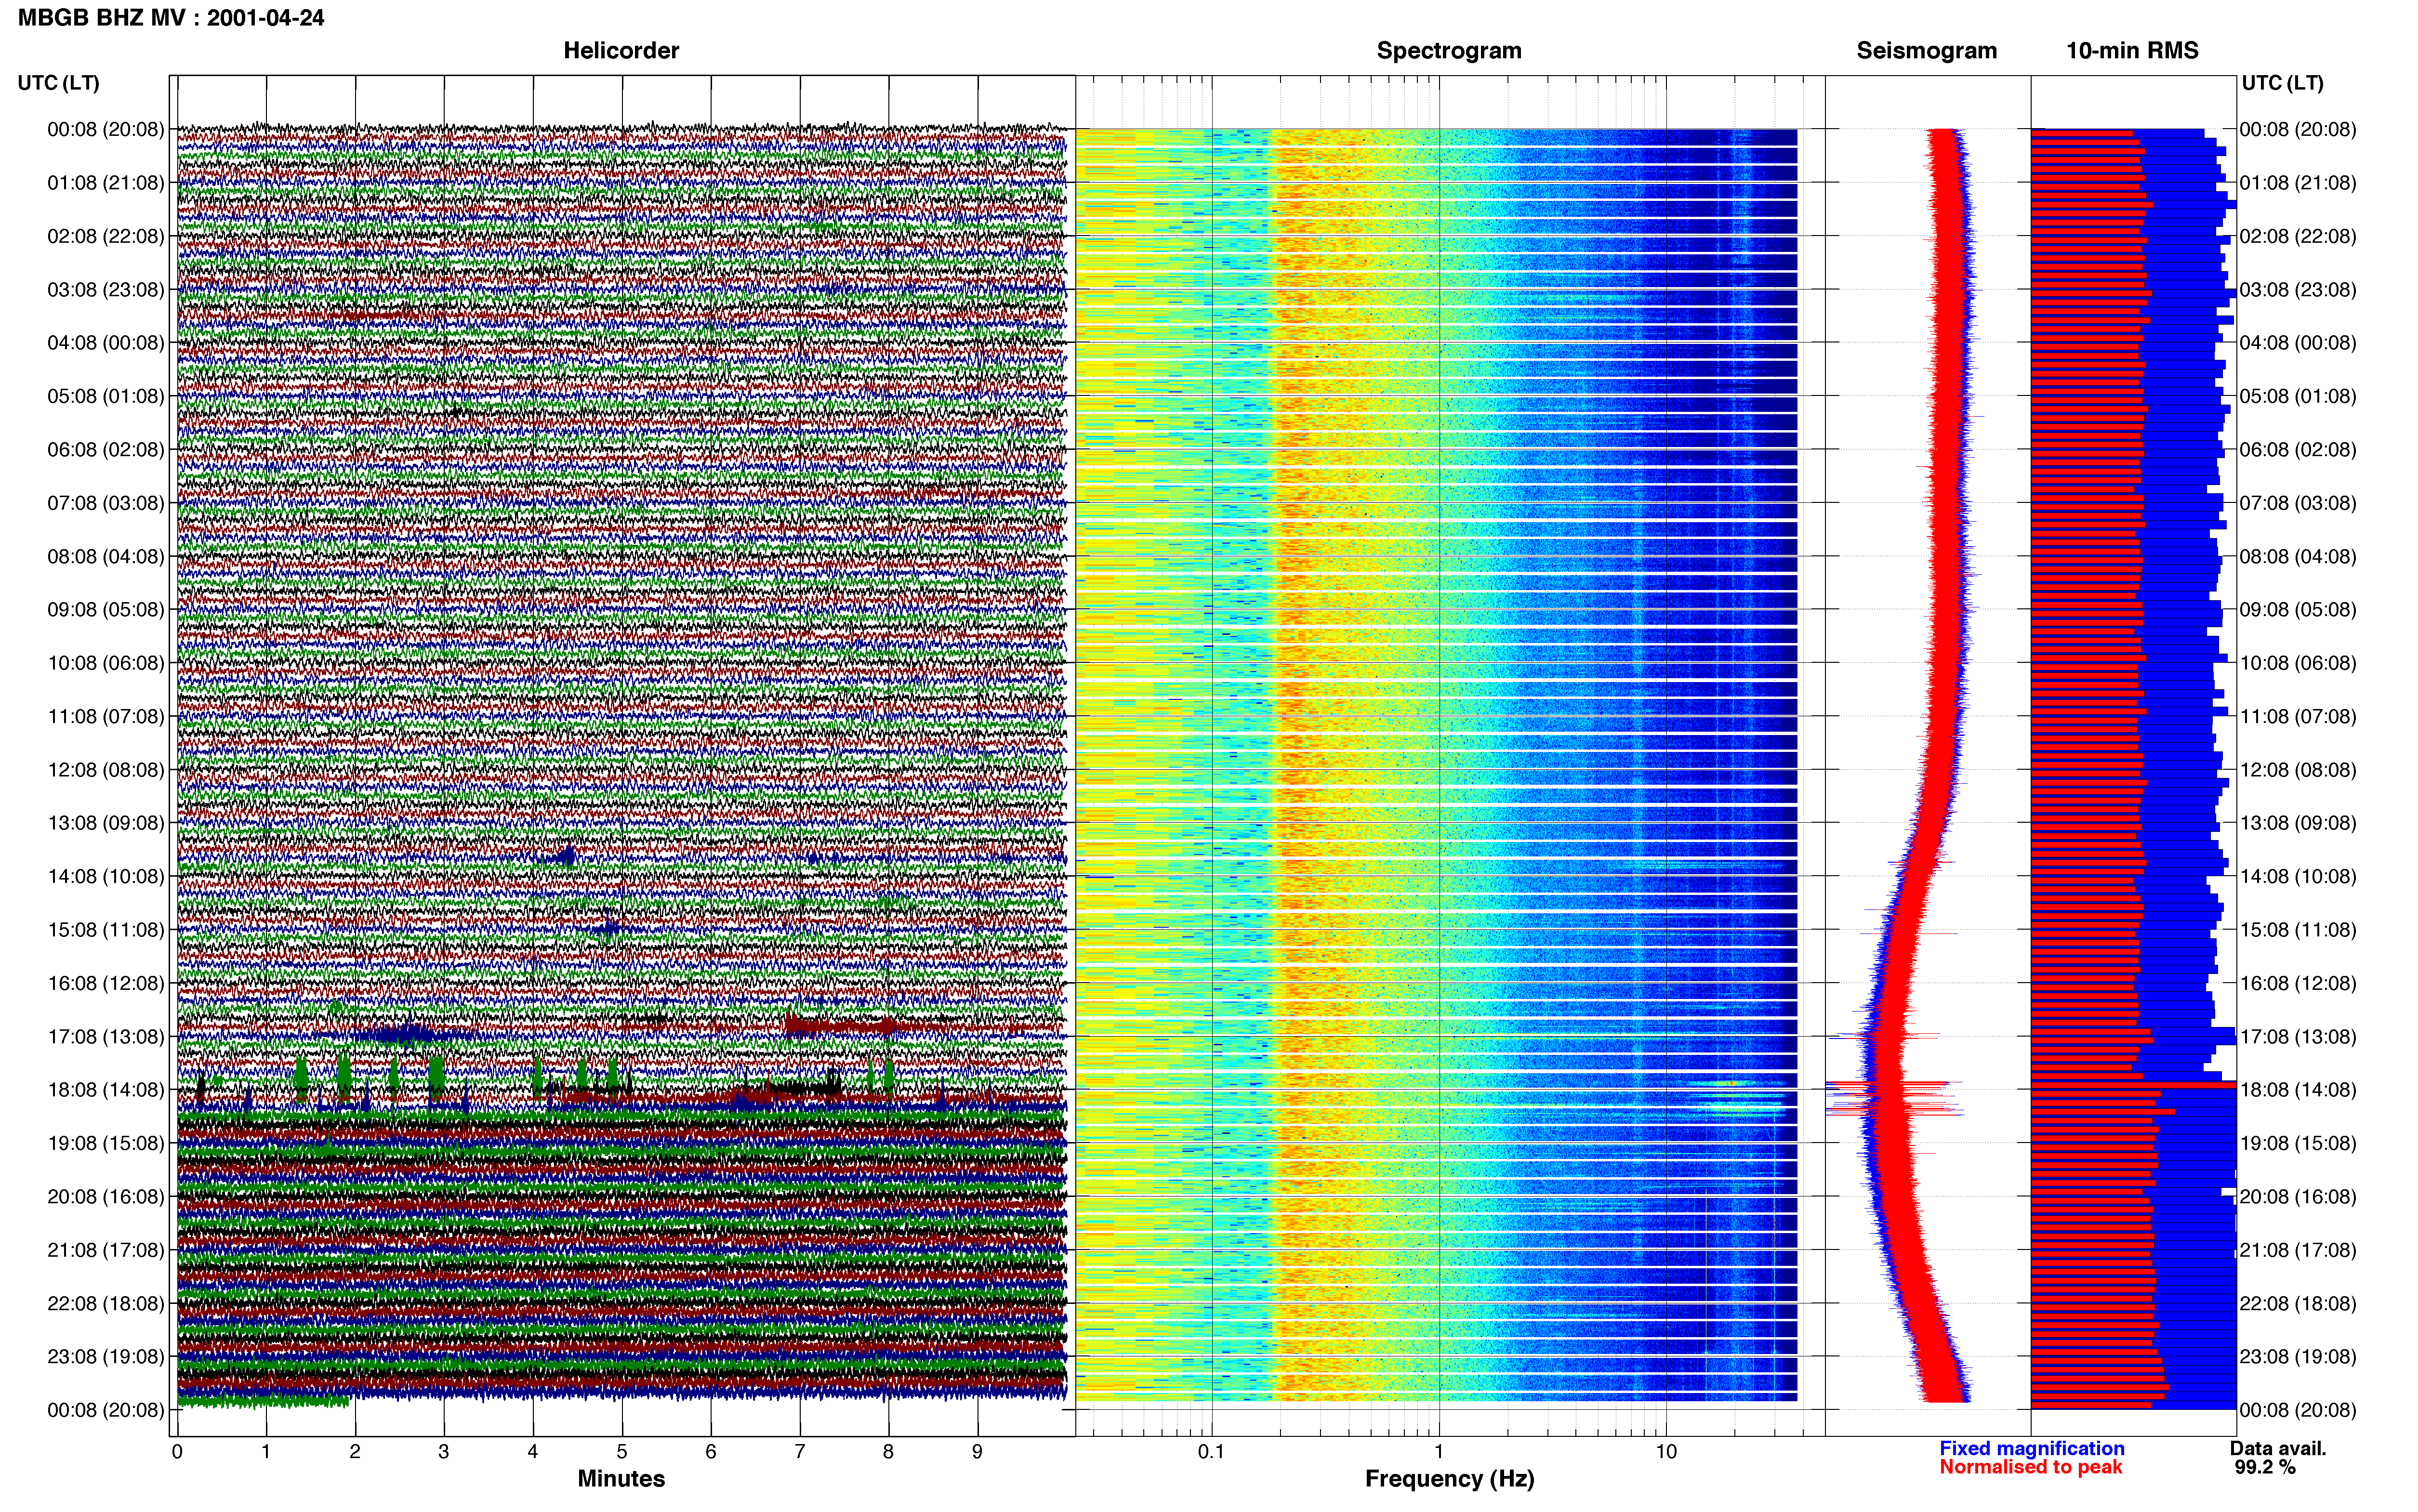Click left time label 15:08 (11:08)
The image size is (2418, 1512).
click(105, 930)
